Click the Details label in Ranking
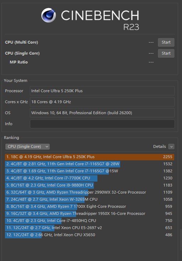Viewport: 182px width, 261px height. tap(160, 146)
